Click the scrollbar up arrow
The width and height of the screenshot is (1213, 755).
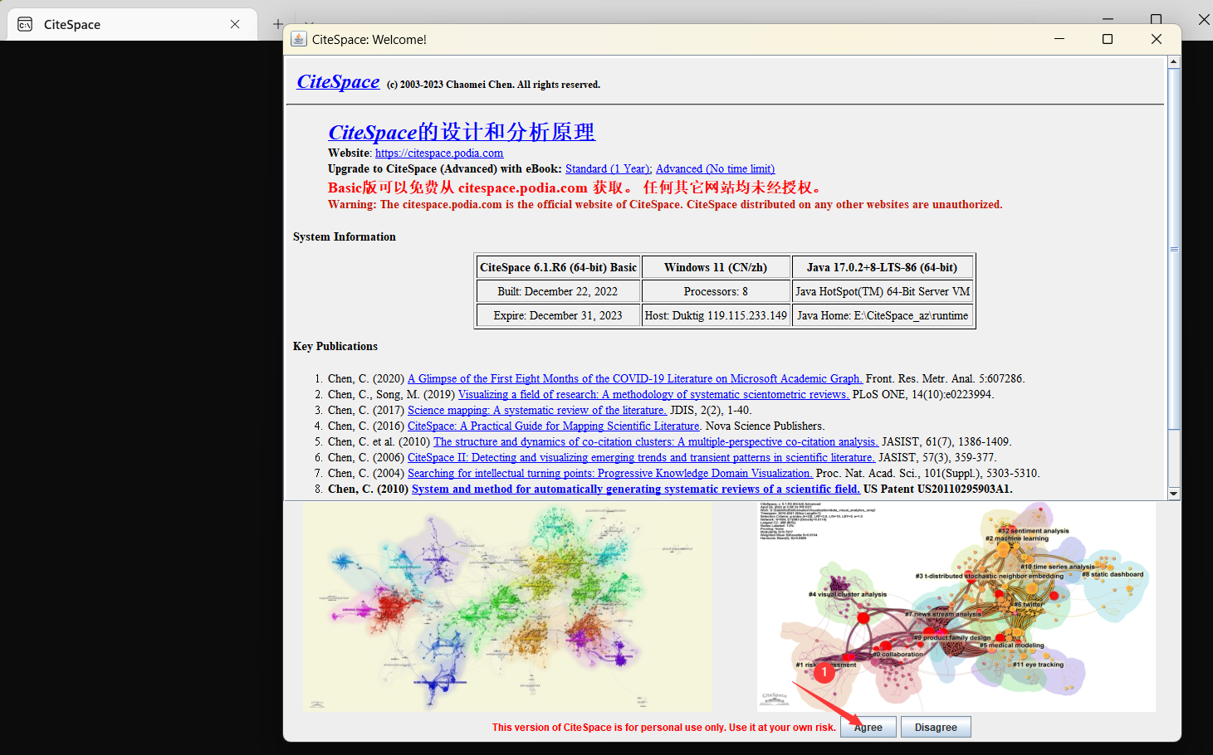pyautogui.click(x=1173, y=62)
